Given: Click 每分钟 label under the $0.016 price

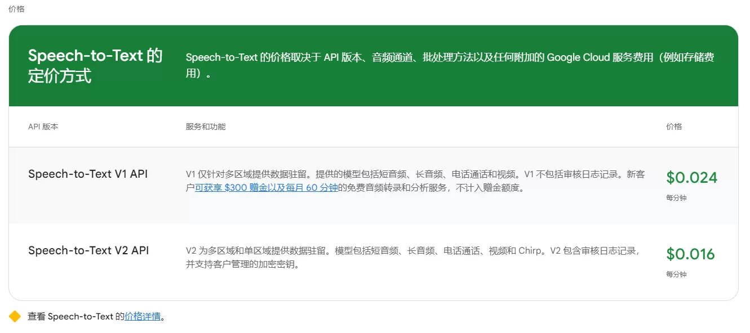Looking at the screenshot, I should click(676, 274).
